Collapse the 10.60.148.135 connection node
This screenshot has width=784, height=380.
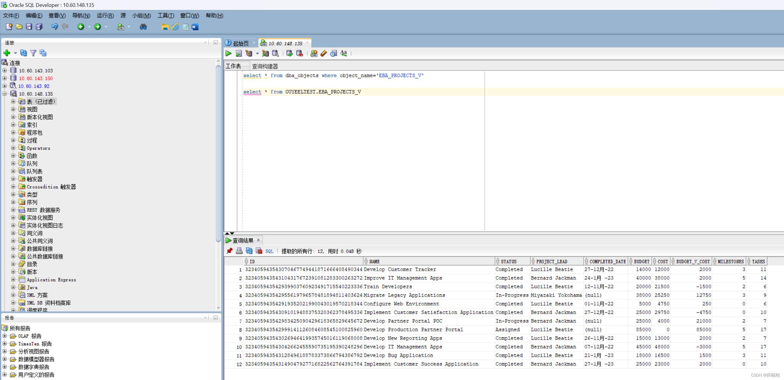(5, 94)
